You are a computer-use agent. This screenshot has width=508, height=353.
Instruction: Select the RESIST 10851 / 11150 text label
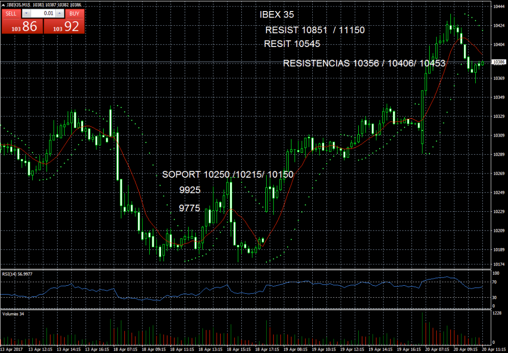pos(315,30)
